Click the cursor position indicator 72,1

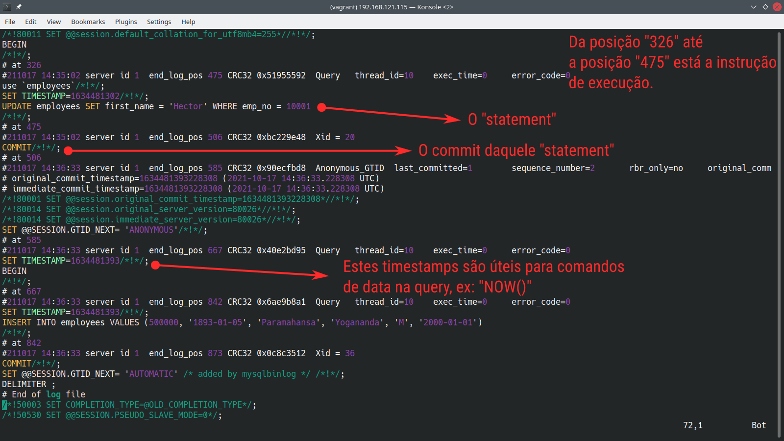692,425
